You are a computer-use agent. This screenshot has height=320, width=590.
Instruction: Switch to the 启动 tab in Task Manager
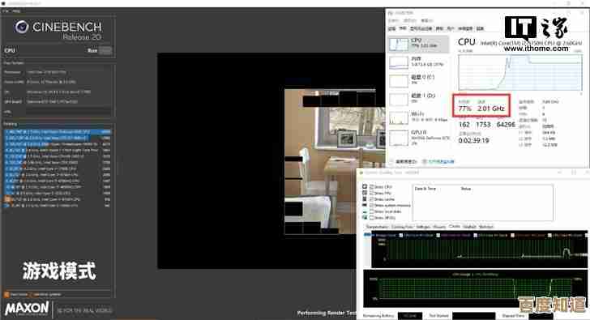pyautogui.click(x=439, y=28)
